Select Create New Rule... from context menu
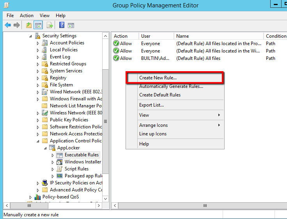 158,78
